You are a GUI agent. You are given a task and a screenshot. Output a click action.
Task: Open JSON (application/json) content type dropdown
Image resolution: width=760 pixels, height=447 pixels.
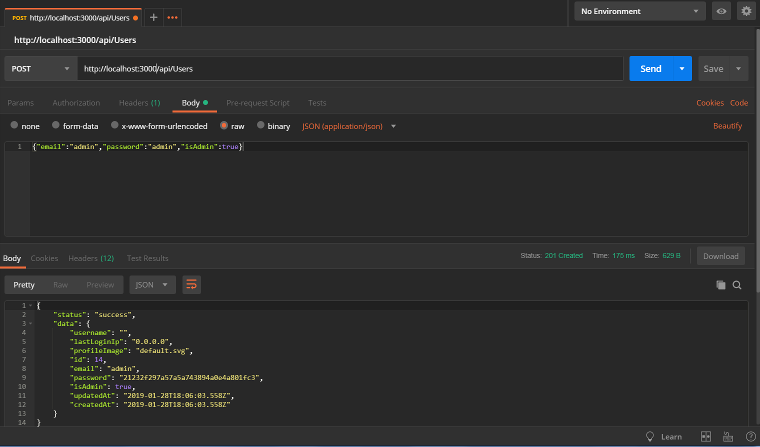point(349,126)
